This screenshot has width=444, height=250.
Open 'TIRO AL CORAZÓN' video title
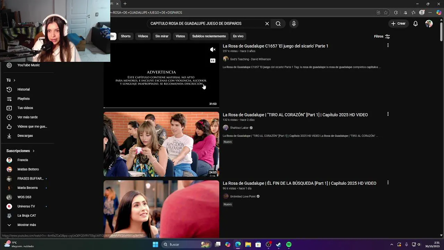pos(295,115)
